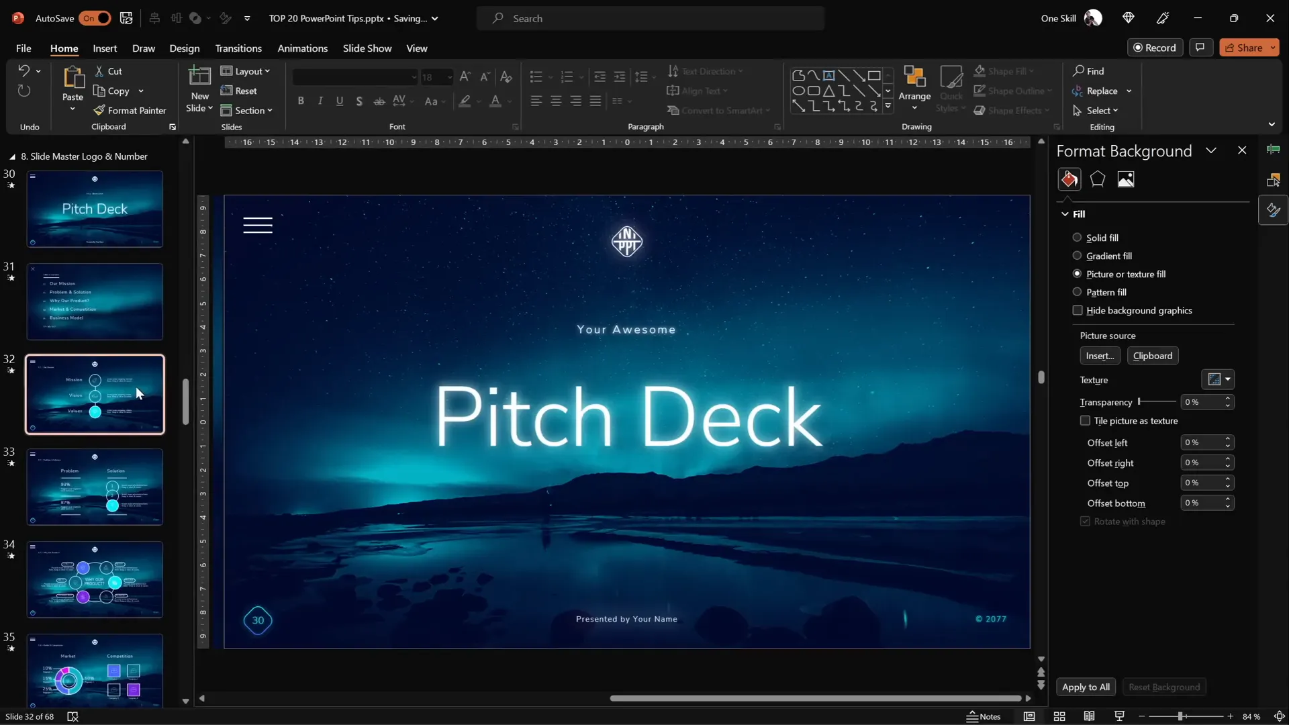
Task: Open the Design tab
Action: coord(185,48)
